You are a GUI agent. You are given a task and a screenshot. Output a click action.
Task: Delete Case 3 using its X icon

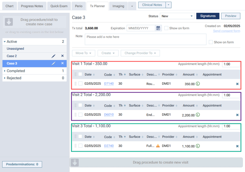pyautogui.click(x=62, y=63)
